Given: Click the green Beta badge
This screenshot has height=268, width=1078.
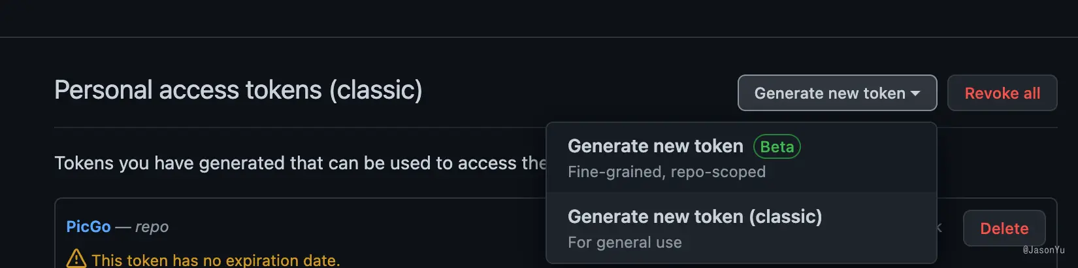Looking at the screenshot, I should pos(777,147).
